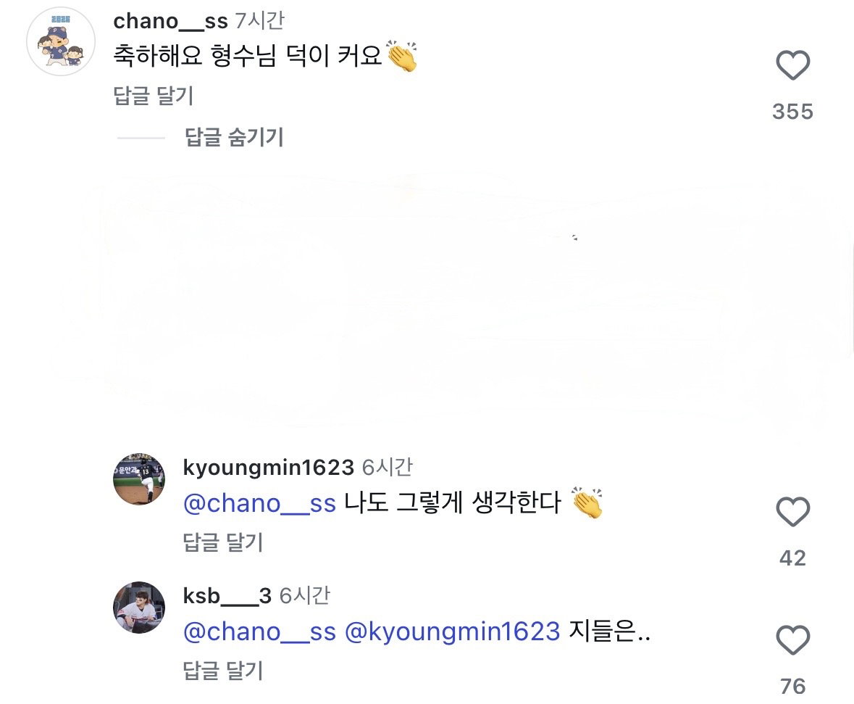Open chano__ss profile picture

tap(61, 41)
